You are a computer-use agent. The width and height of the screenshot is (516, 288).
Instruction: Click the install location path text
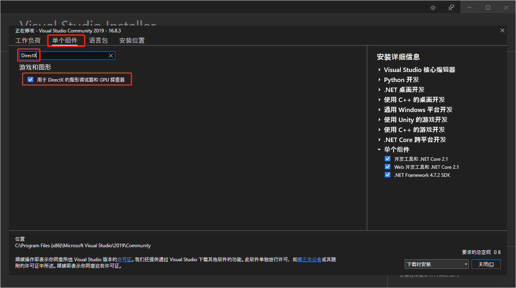click(x=83, y=246)
